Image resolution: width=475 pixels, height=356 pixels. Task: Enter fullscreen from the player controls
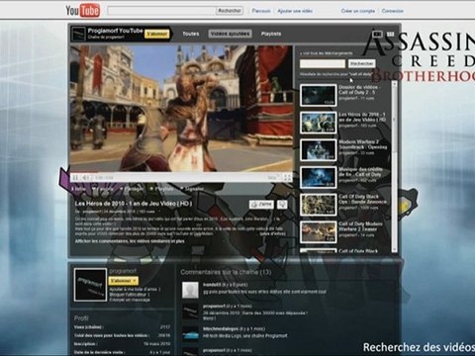click(287, 178)
